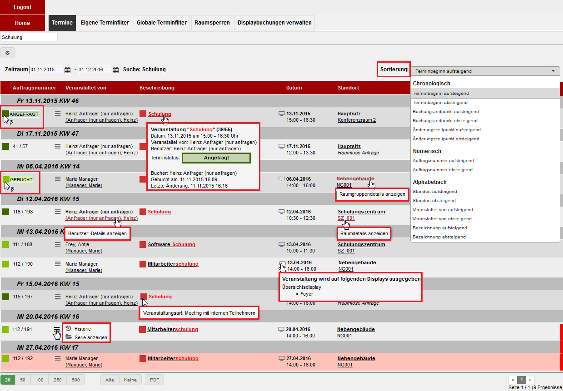Open row menu for order 116 / 198
563x391 pixels.
57,212
